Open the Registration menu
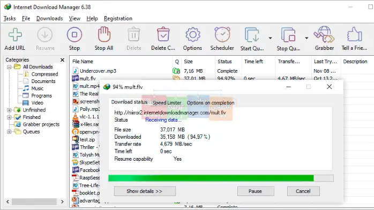Screen dimensions: 374x210 click(x=118, y=19)
